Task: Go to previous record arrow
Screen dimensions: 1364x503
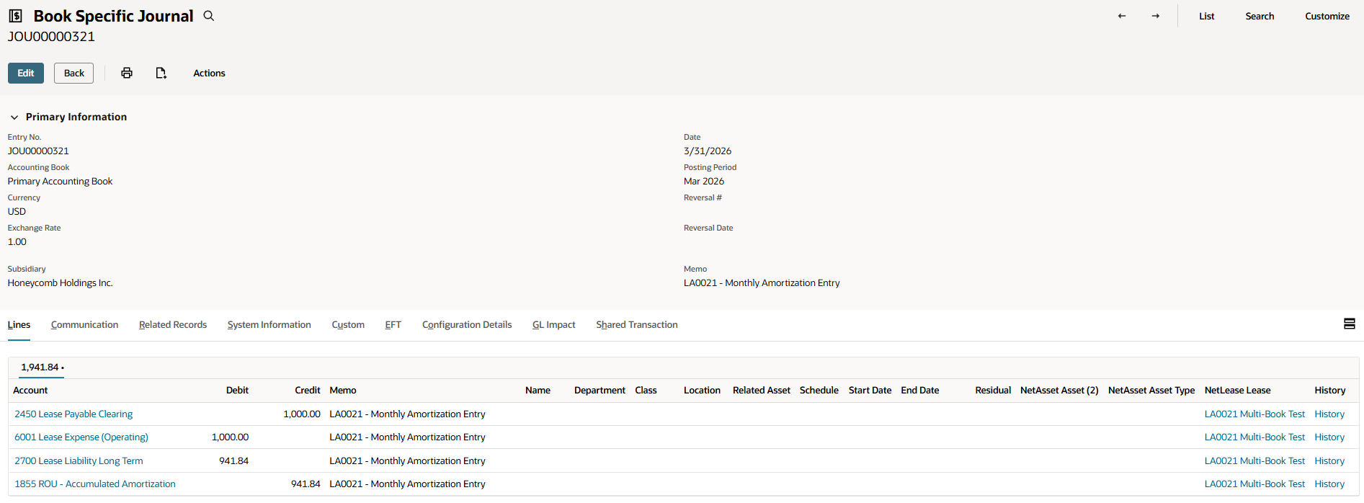Action: tap(1122, 16)
